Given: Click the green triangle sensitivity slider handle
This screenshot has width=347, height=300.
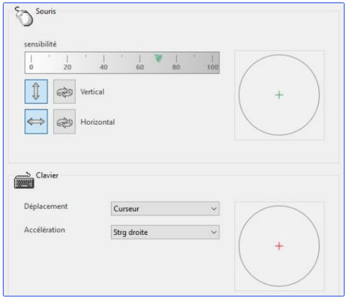Looking at the screenshot, I should tap(158, 59).
